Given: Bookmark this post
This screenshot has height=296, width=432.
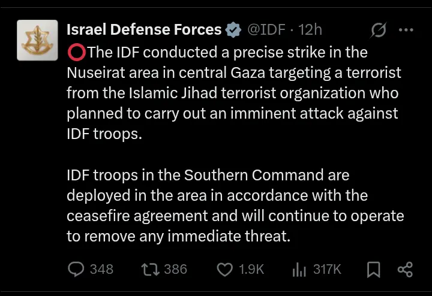Looking at the screenshot, I should pos(373,270).
